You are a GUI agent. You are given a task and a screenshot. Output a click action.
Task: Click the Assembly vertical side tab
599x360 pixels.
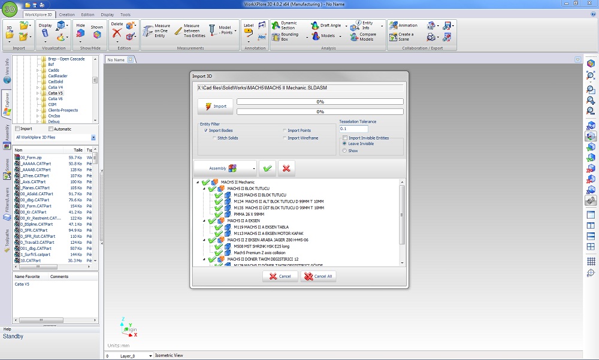click(x=7, y=137)
